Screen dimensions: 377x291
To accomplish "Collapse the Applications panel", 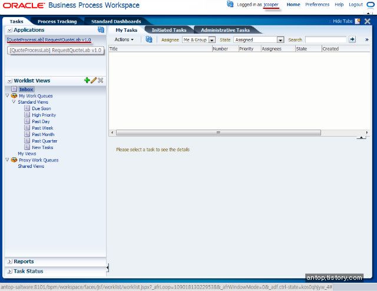I will [x=10, y=30].
